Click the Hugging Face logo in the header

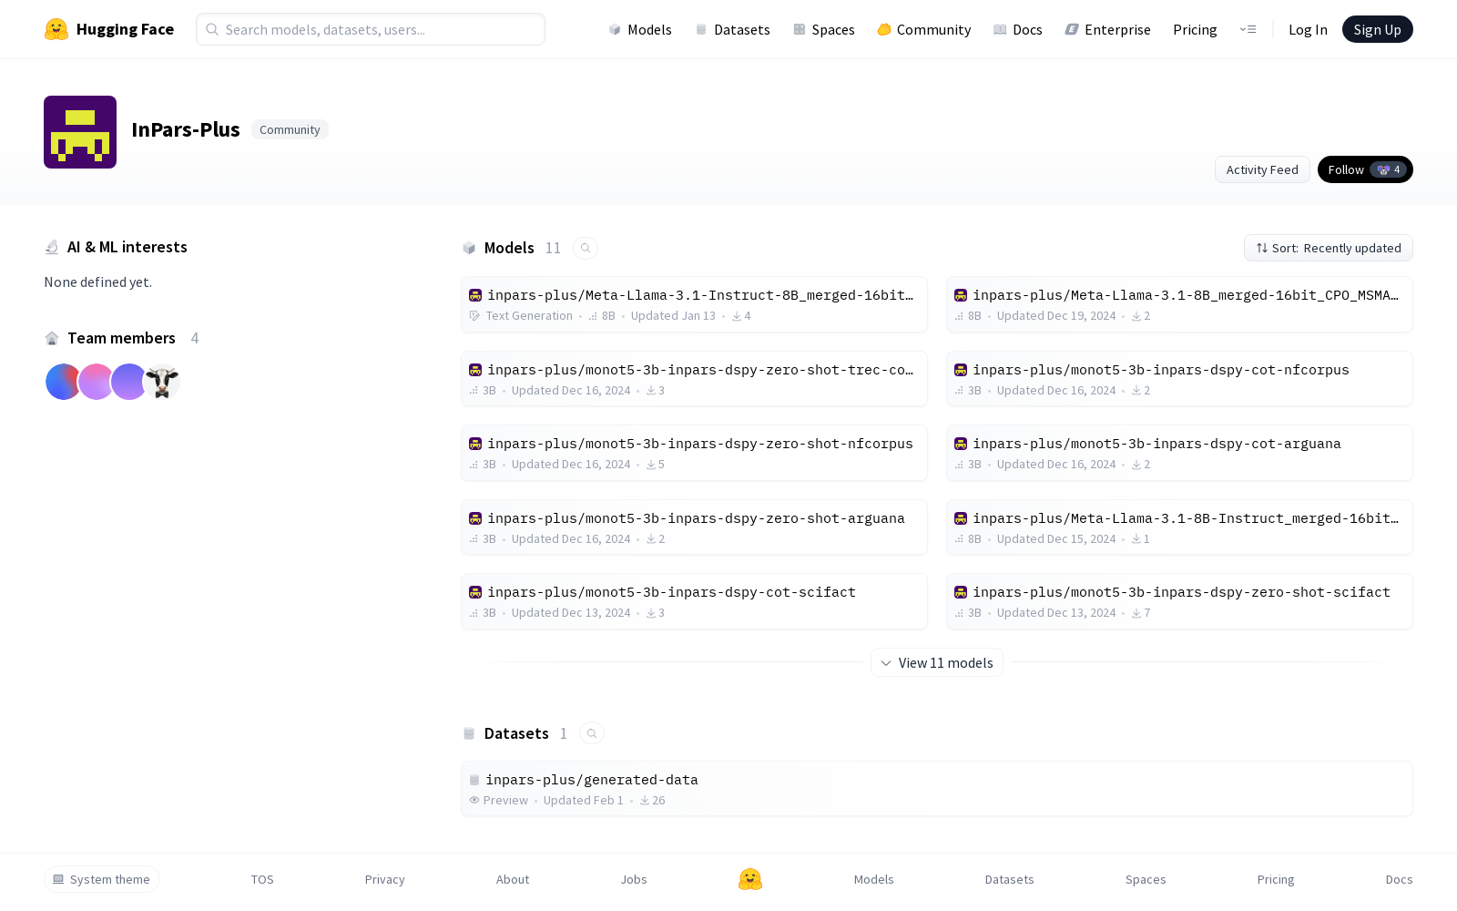[x=109, y=29]
